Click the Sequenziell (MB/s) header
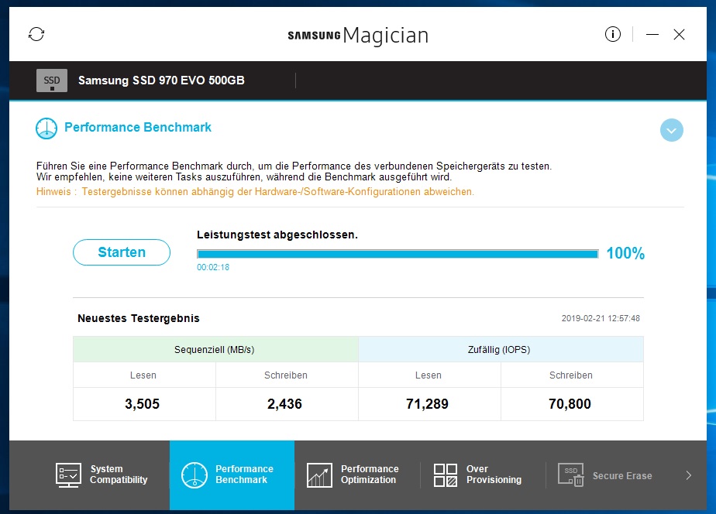 point(215,349)
